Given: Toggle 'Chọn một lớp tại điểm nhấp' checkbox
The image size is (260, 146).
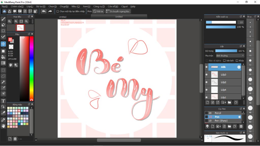Looking at the screenshot, I should pos(58,11).
